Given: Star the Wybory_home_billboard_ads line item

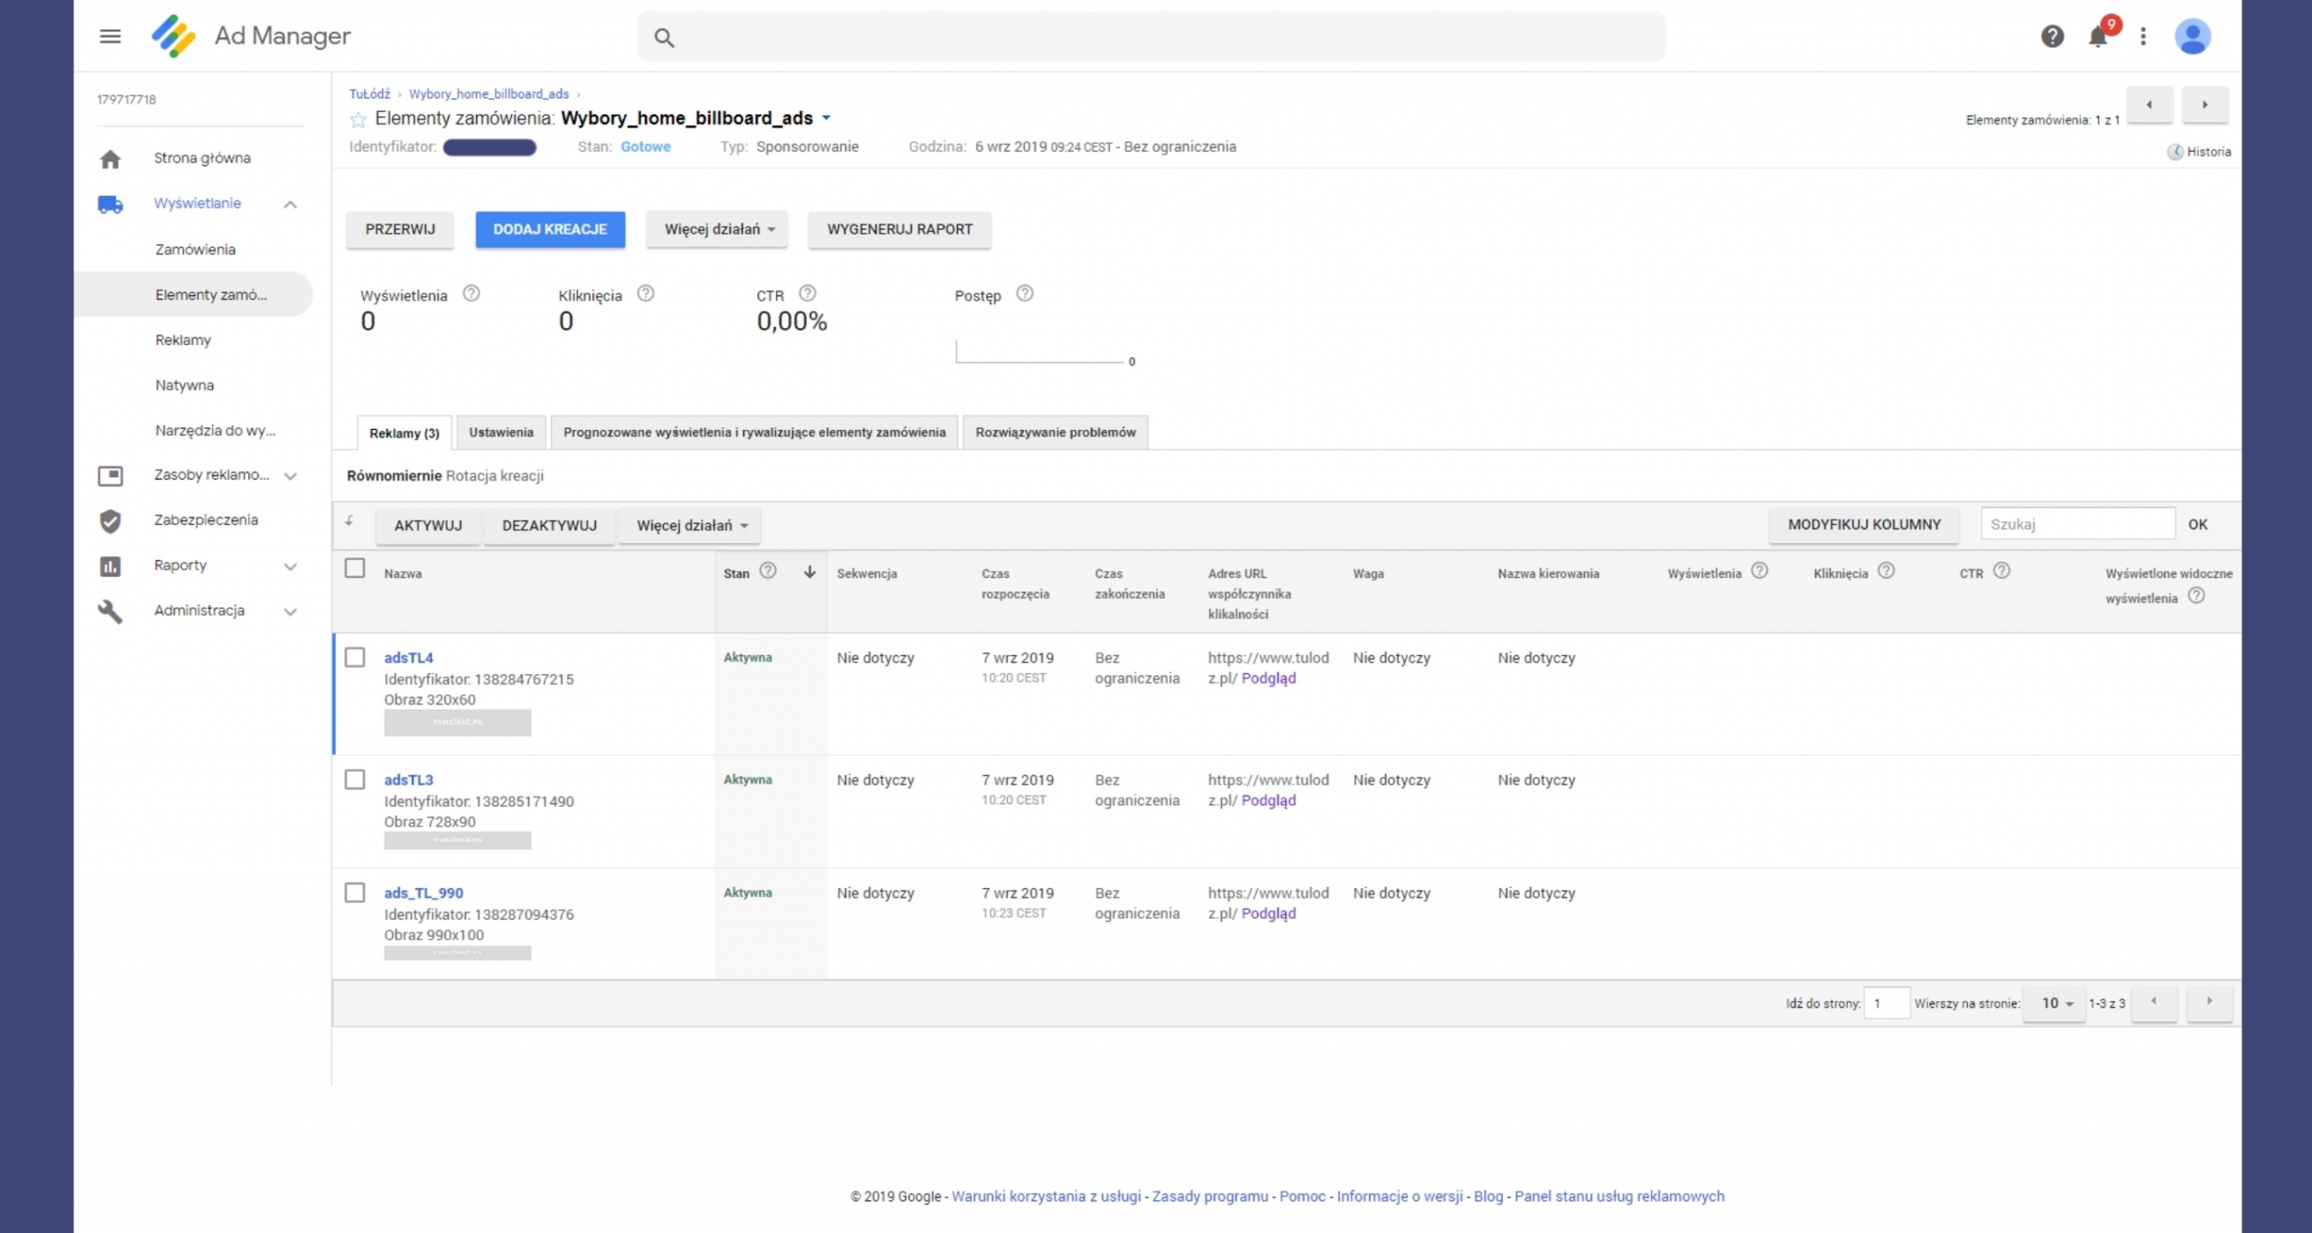Looking at the screenshot, I should click(x=358, y=118).
